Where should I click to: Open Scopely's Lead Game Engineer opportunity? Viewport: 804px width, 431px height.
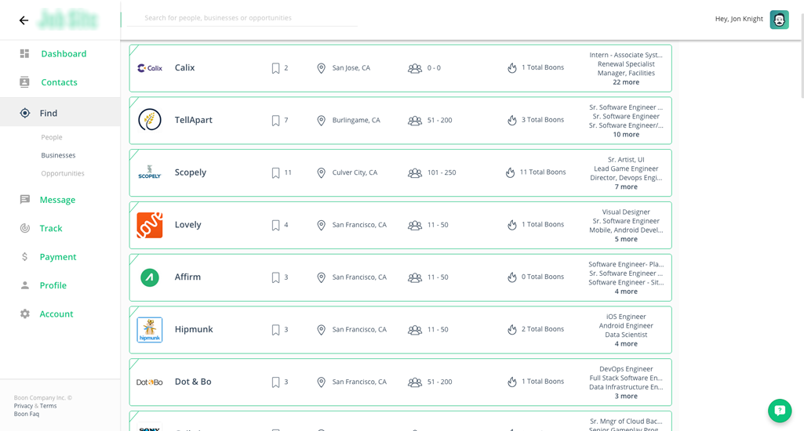click(x=626, y=168)
